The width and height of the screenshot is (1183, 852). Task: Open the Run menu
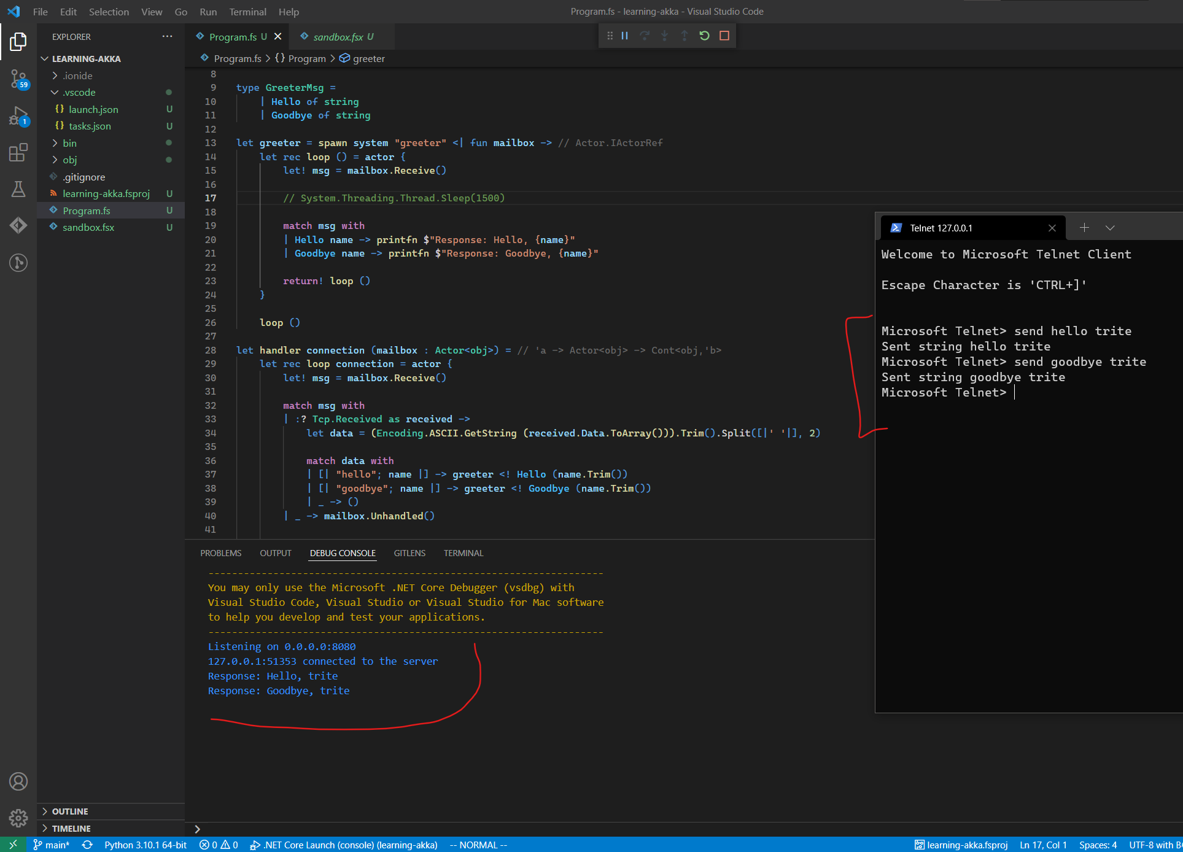click(x=208, y=12)
